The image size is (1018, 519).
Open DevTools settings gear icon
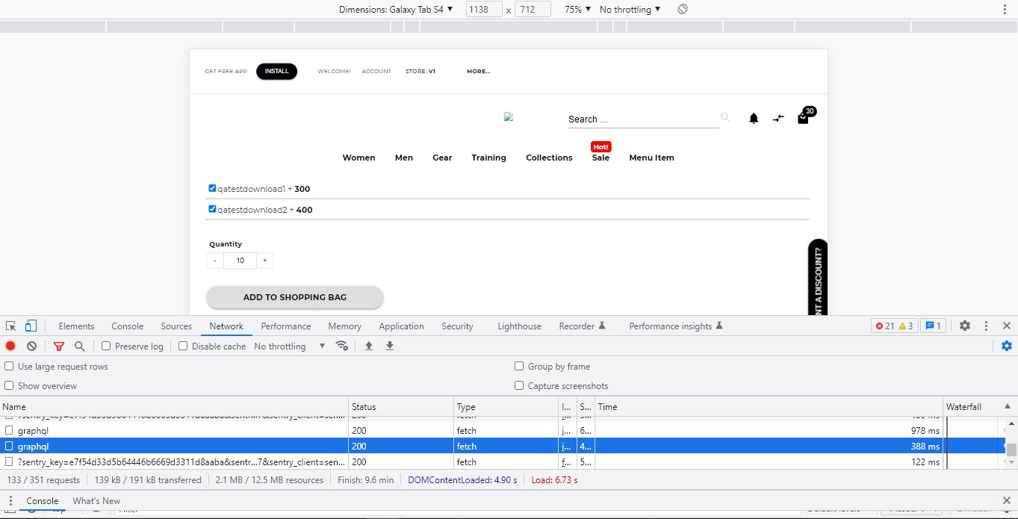coord(965,326)
